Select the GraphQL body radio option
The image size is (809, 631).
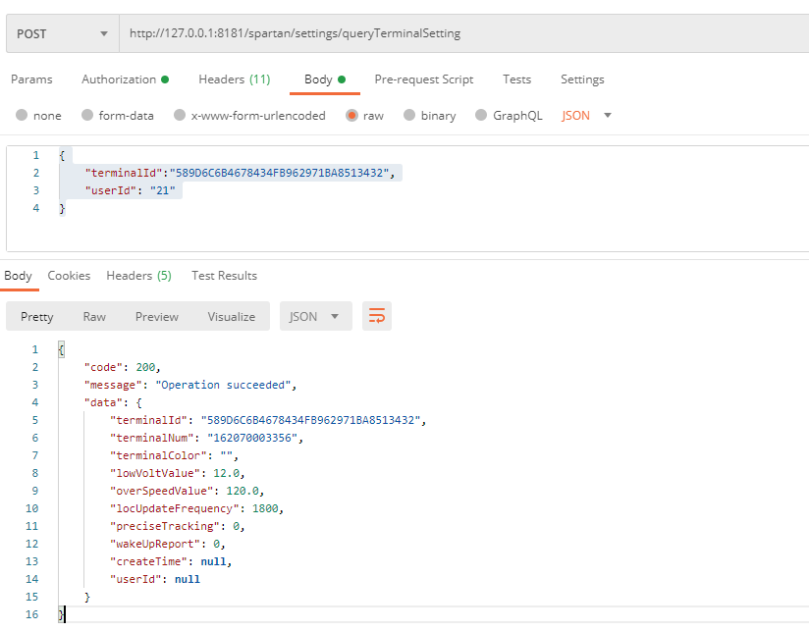pos(481,116)
